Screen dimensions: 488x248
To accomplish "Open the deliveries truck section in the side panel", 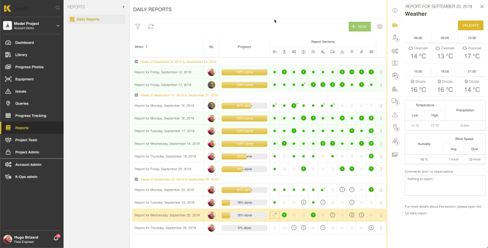I will click(x=395, y=101).
